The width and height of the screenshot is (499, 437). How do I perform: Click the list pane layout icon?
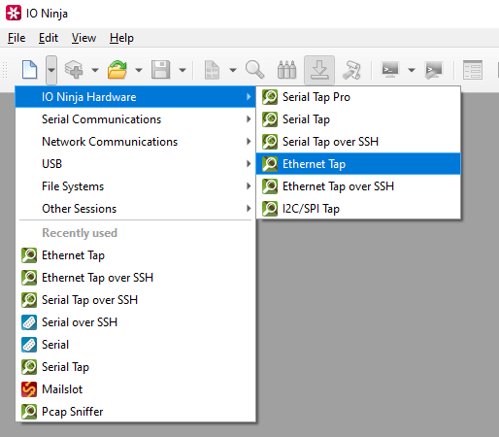click(x=473, y=70)
